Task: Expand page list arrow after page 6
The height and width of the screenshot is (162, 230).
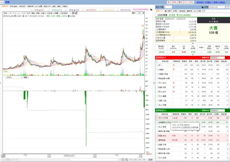Action: (19, 160)
